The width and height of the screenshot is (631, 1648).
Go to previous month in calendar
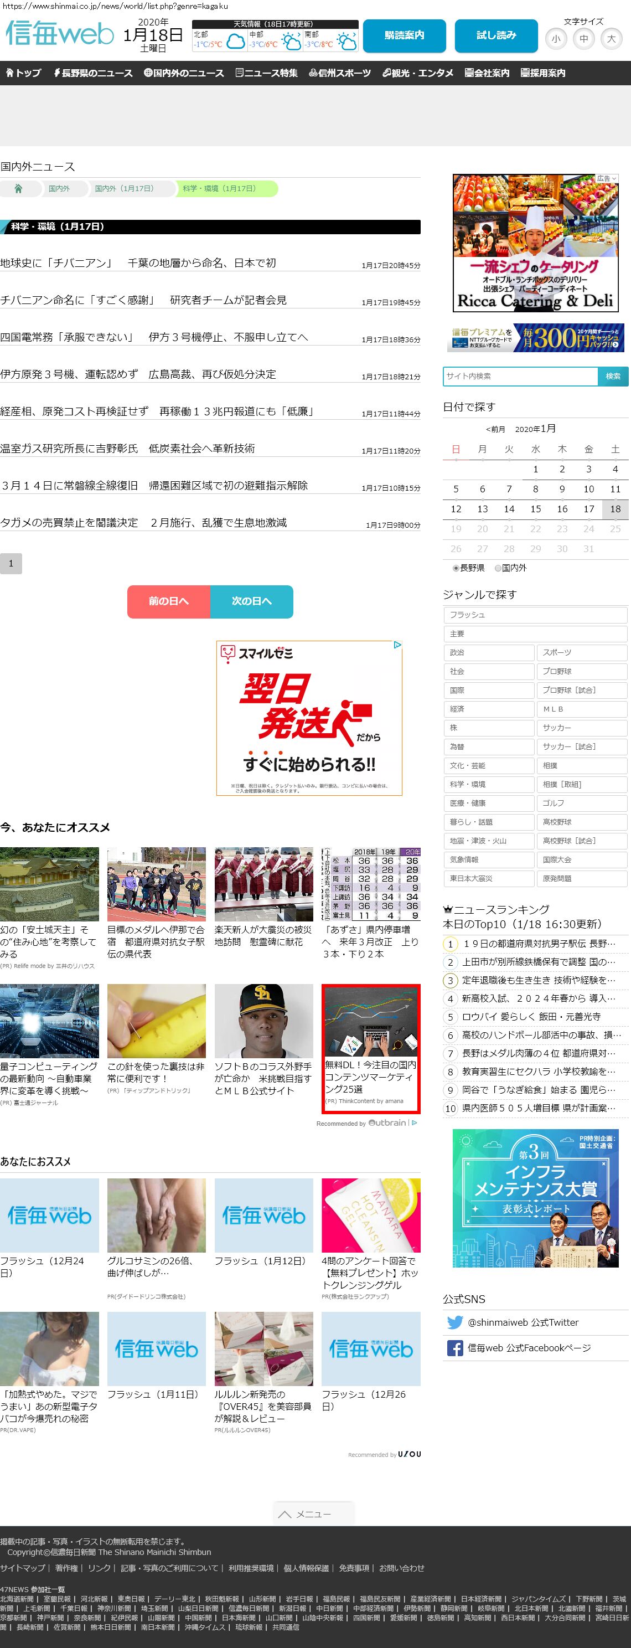point(495,429)
